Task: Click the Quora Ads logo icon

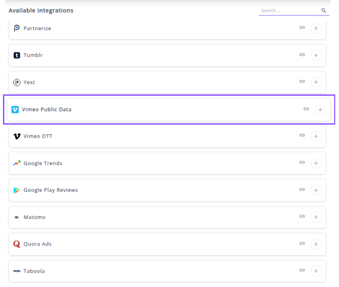Action: click(x=17, y=244)
